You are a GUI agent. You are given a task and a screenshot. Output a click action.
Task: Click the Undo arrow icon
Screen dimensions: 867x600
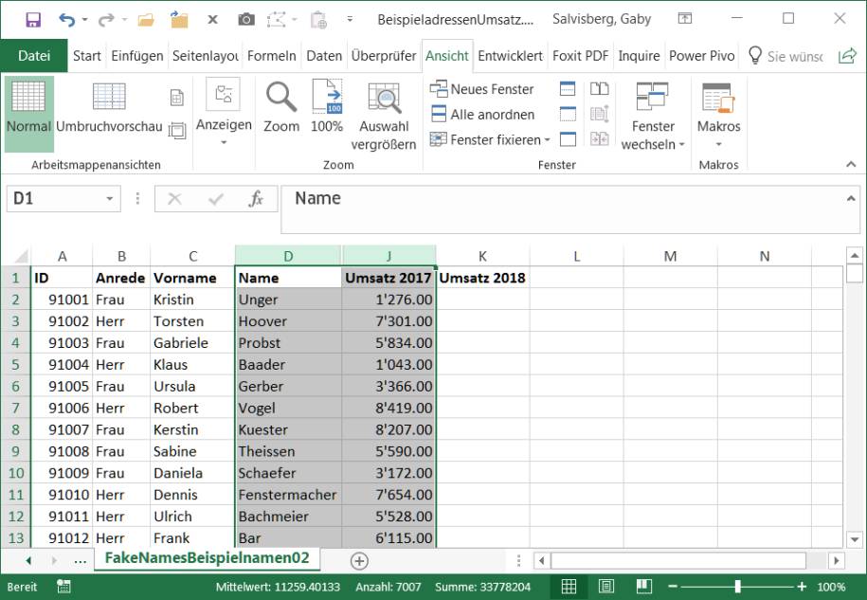click(x=66, y=20)
